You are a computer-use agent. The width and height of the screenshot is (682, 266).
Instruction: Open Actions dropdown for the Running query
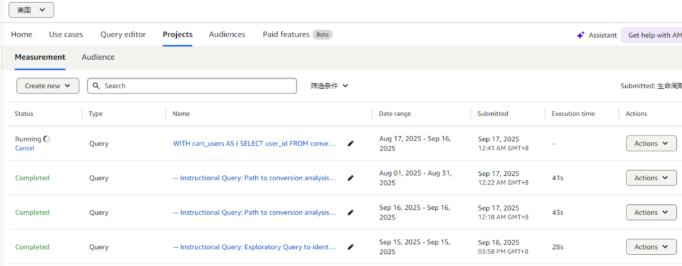click(651, 144)
